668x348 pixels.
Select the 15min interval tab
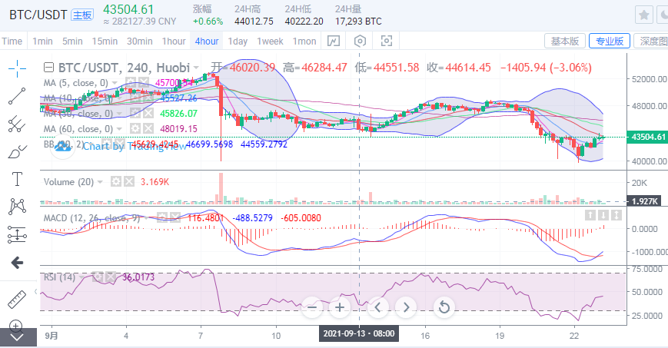[x=105, y=41]
